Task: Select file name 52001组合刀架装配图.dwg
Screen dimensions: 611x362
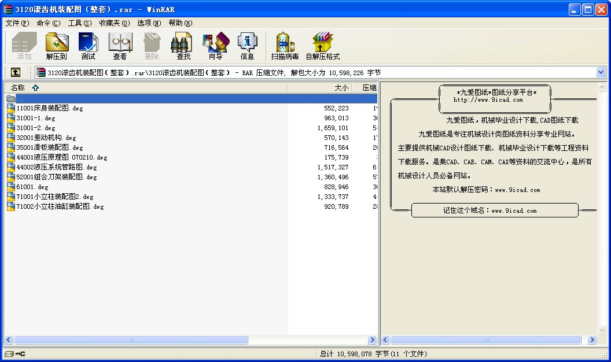Action: point(57,177)
